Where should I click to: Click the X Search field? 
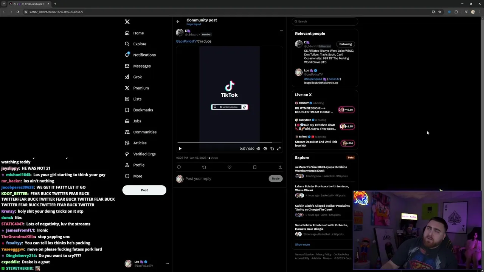click(325, 22)
